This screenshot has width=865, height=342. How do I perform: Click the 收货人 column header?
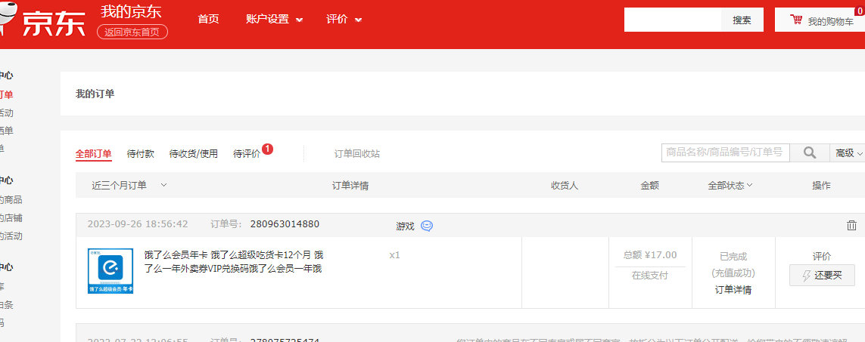tap(565, 185)
